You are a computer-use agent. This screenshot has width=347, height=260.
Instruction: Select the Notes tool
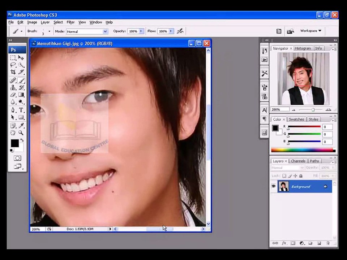13,126
